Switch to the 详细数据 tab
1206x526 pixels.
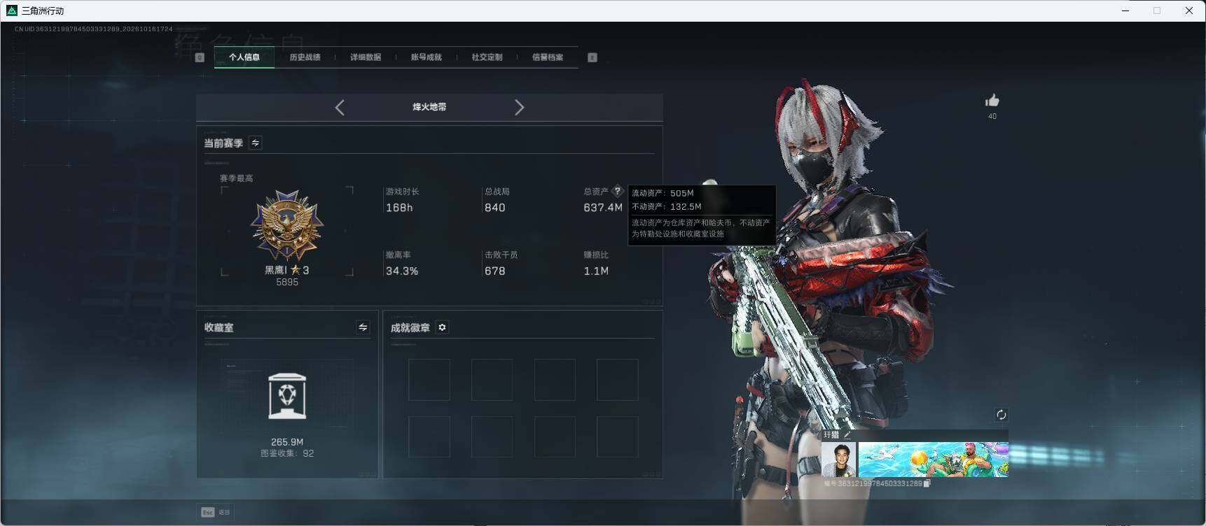pos(366,57)
